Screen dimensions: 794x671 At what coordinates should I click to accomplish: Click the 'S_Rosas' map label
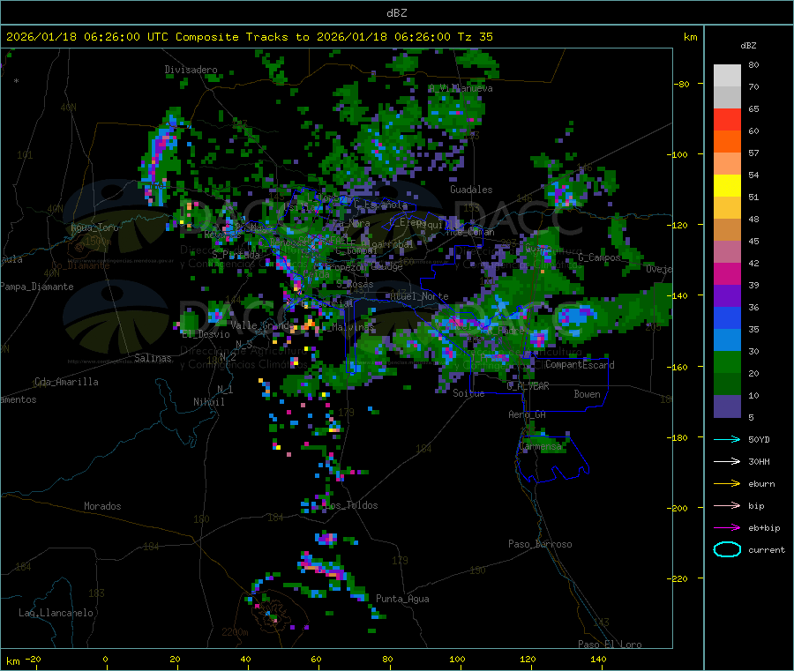(355, 285)
